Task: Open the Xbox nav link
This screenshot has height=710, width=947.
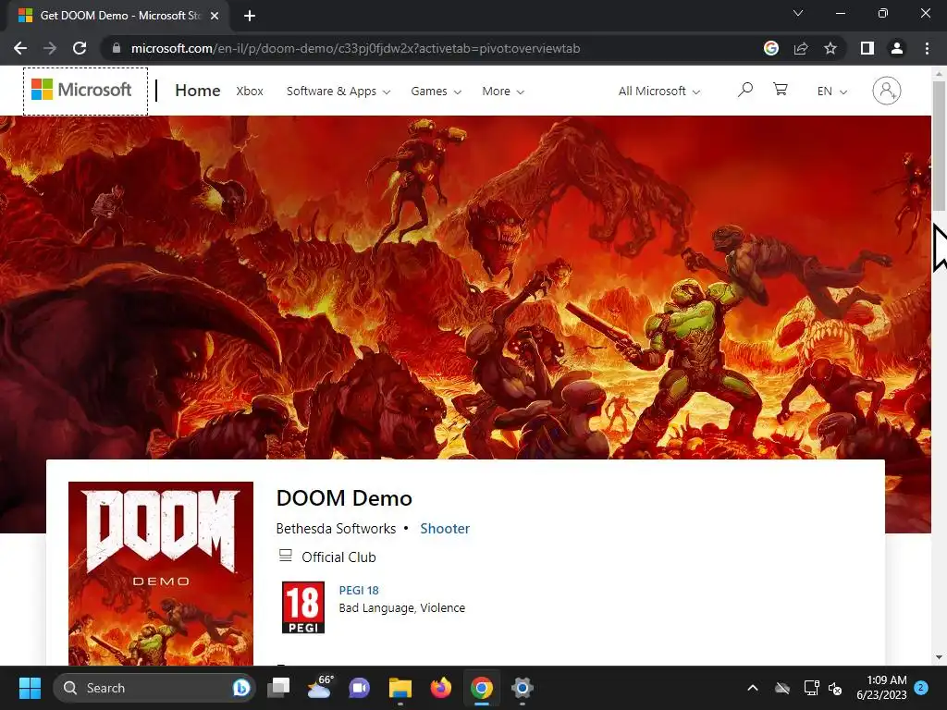Action: (250, 92)
